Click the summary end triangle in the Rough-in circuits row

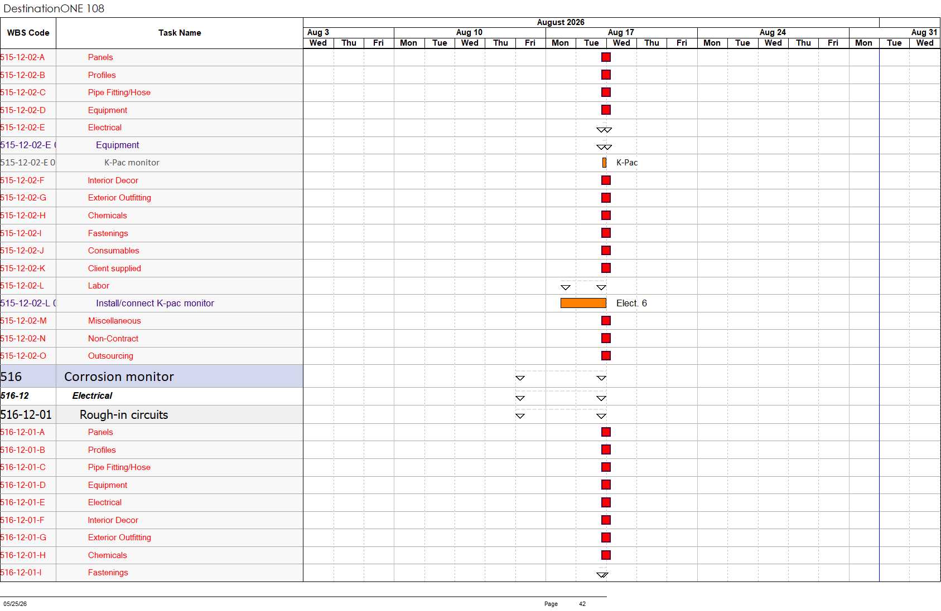coord(601,416)
